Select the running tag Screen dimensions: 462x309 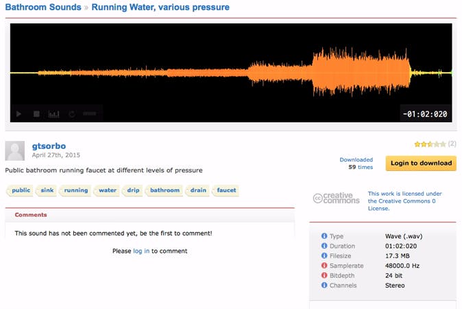75,190
